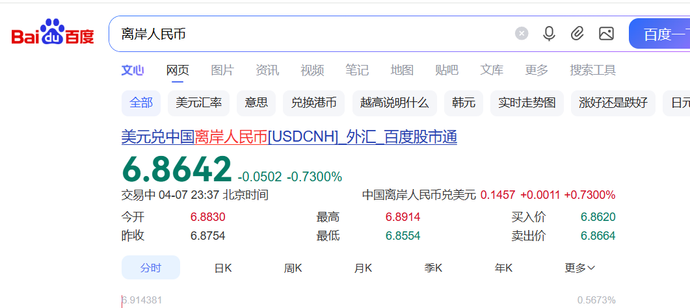
Task: Expand the 更多 chart period dropdown
Action: click(x=580, y=268)
